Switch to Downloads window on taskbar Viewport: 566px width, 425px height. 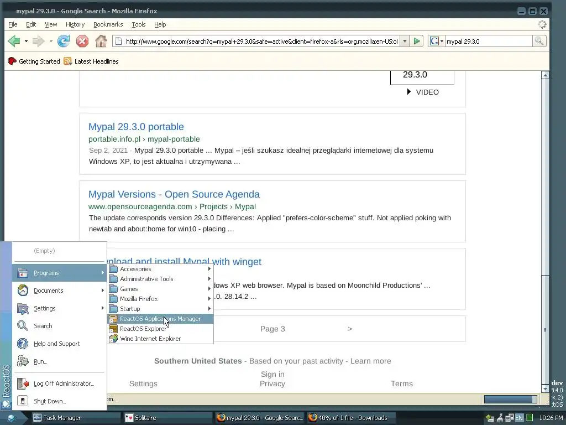pyautogui.click(x=351, y=418)
